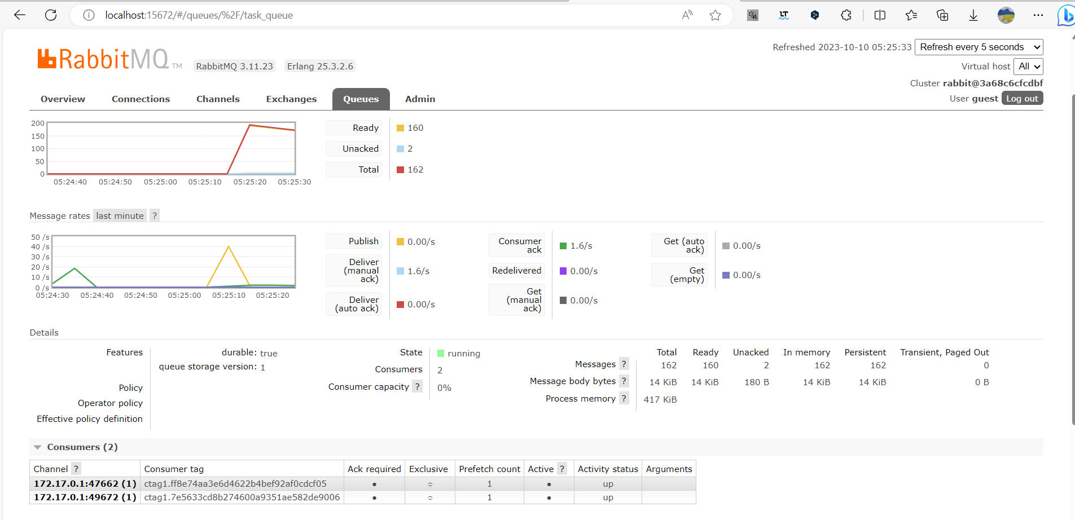Open the Refresh every 5 seconds dropdown
Viewport: 1075px width, 520px height.
[x=979, y=47]
